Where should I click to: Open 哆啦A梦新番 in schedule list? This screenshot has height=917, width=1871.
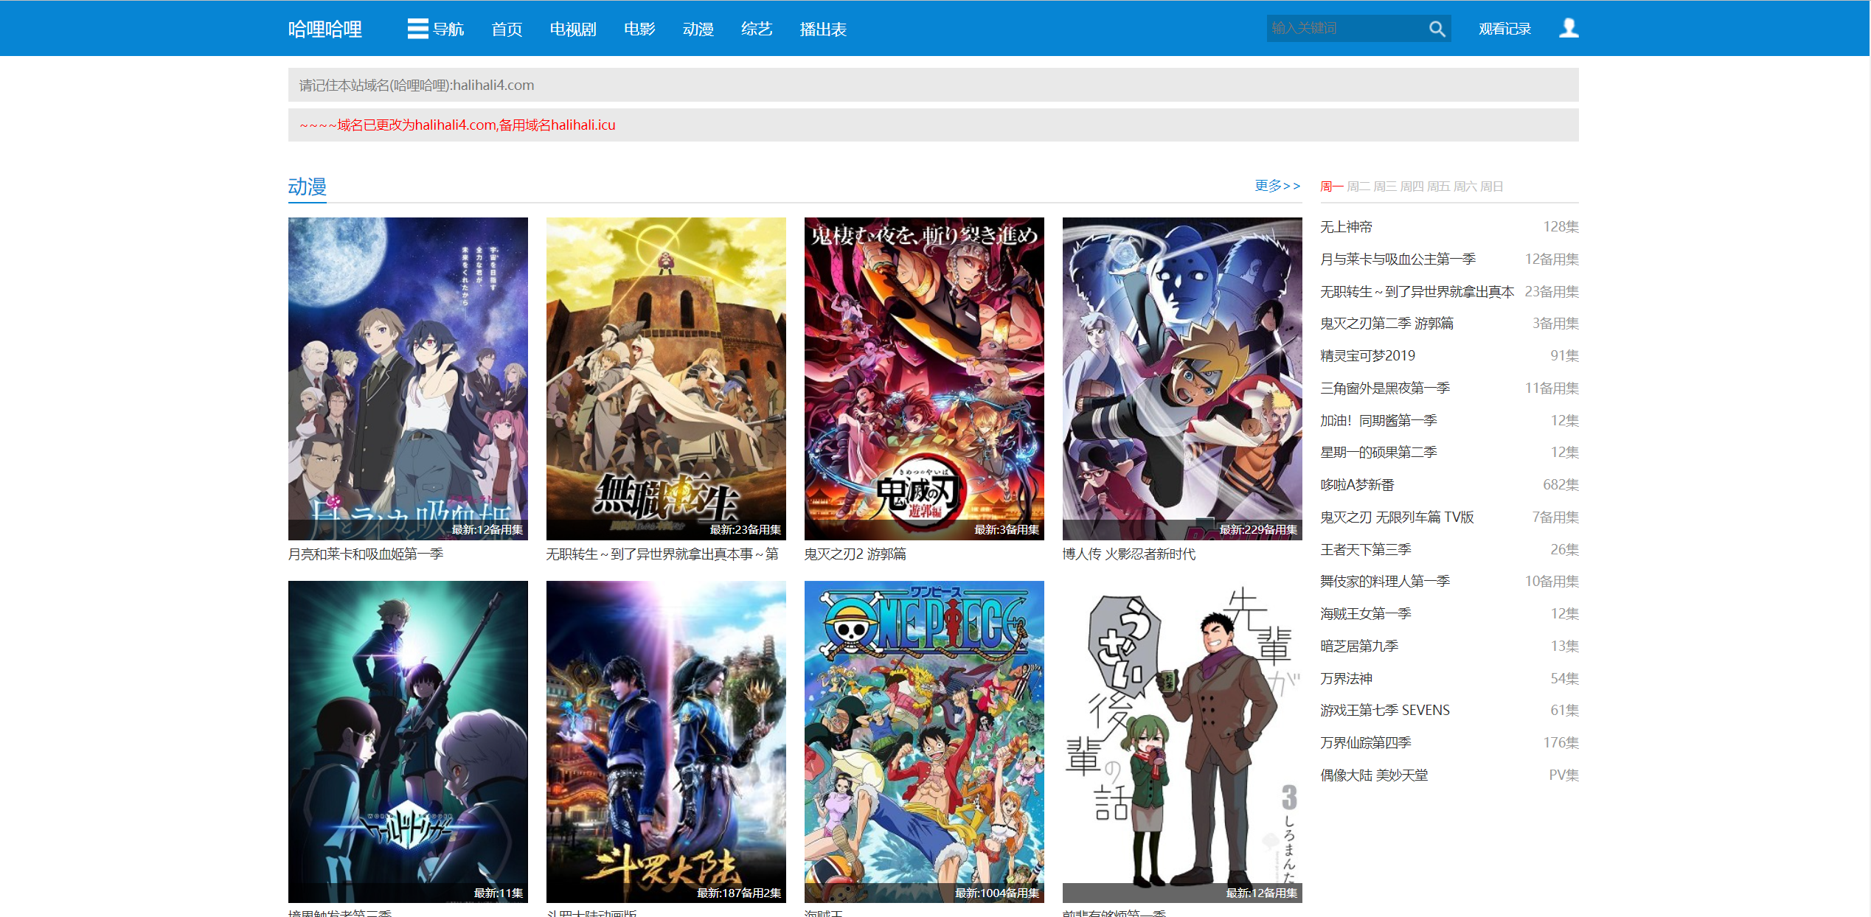(x=1358, y=485)
